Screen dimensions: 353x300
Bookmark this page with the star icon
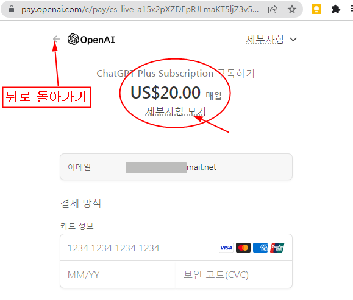(292, 9)
